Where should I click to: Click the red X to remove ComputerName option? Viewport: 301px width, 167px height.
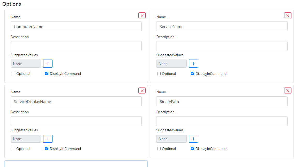coord(142,16)
